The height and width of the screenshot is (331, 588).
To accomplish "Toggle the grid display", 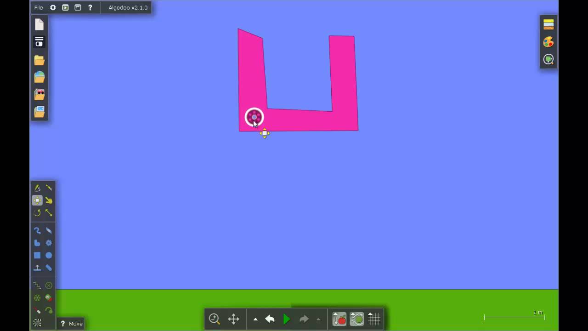I will coord(374,319).
